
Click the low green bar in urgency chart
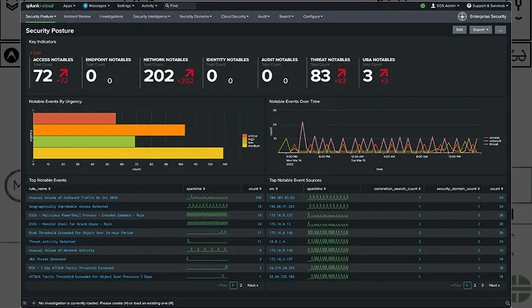[x=84, y=141]
